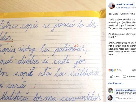The width and height of the screenshot is (136, 102).
Task: Click your own avatar beside comment box
Action: 110,98
